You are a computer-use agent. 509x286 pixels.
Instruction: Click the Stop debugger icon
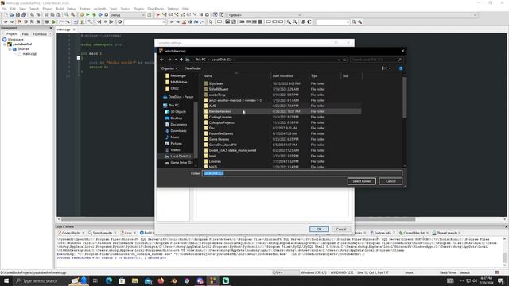[207, 15]
